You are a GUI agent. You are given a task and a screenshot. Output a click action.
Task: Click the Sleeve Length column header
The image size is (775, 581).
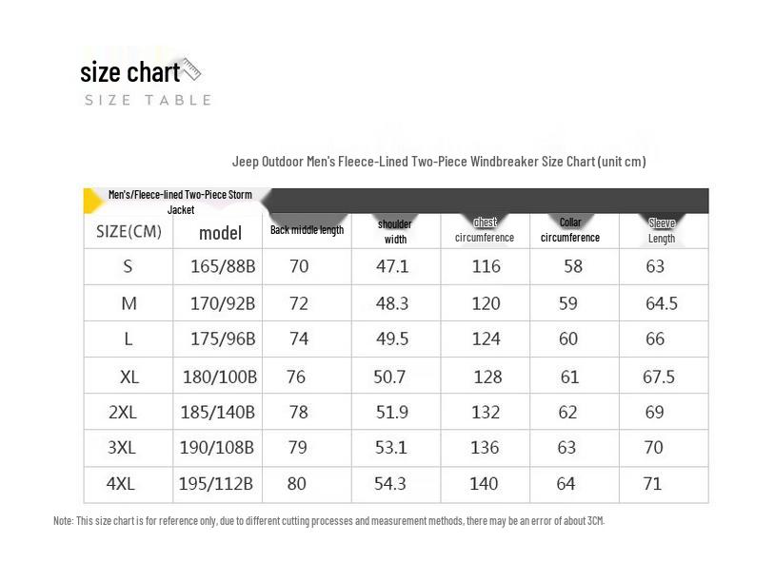point(662,231)
